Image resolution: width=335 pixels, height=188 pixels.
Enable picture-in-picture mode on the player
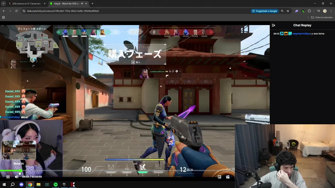click(219, 177)
